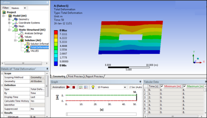The height and width of the screenshot is (118, 207).
Task: Select Analysis Settings tree item
Action: [x=34, y=33]
